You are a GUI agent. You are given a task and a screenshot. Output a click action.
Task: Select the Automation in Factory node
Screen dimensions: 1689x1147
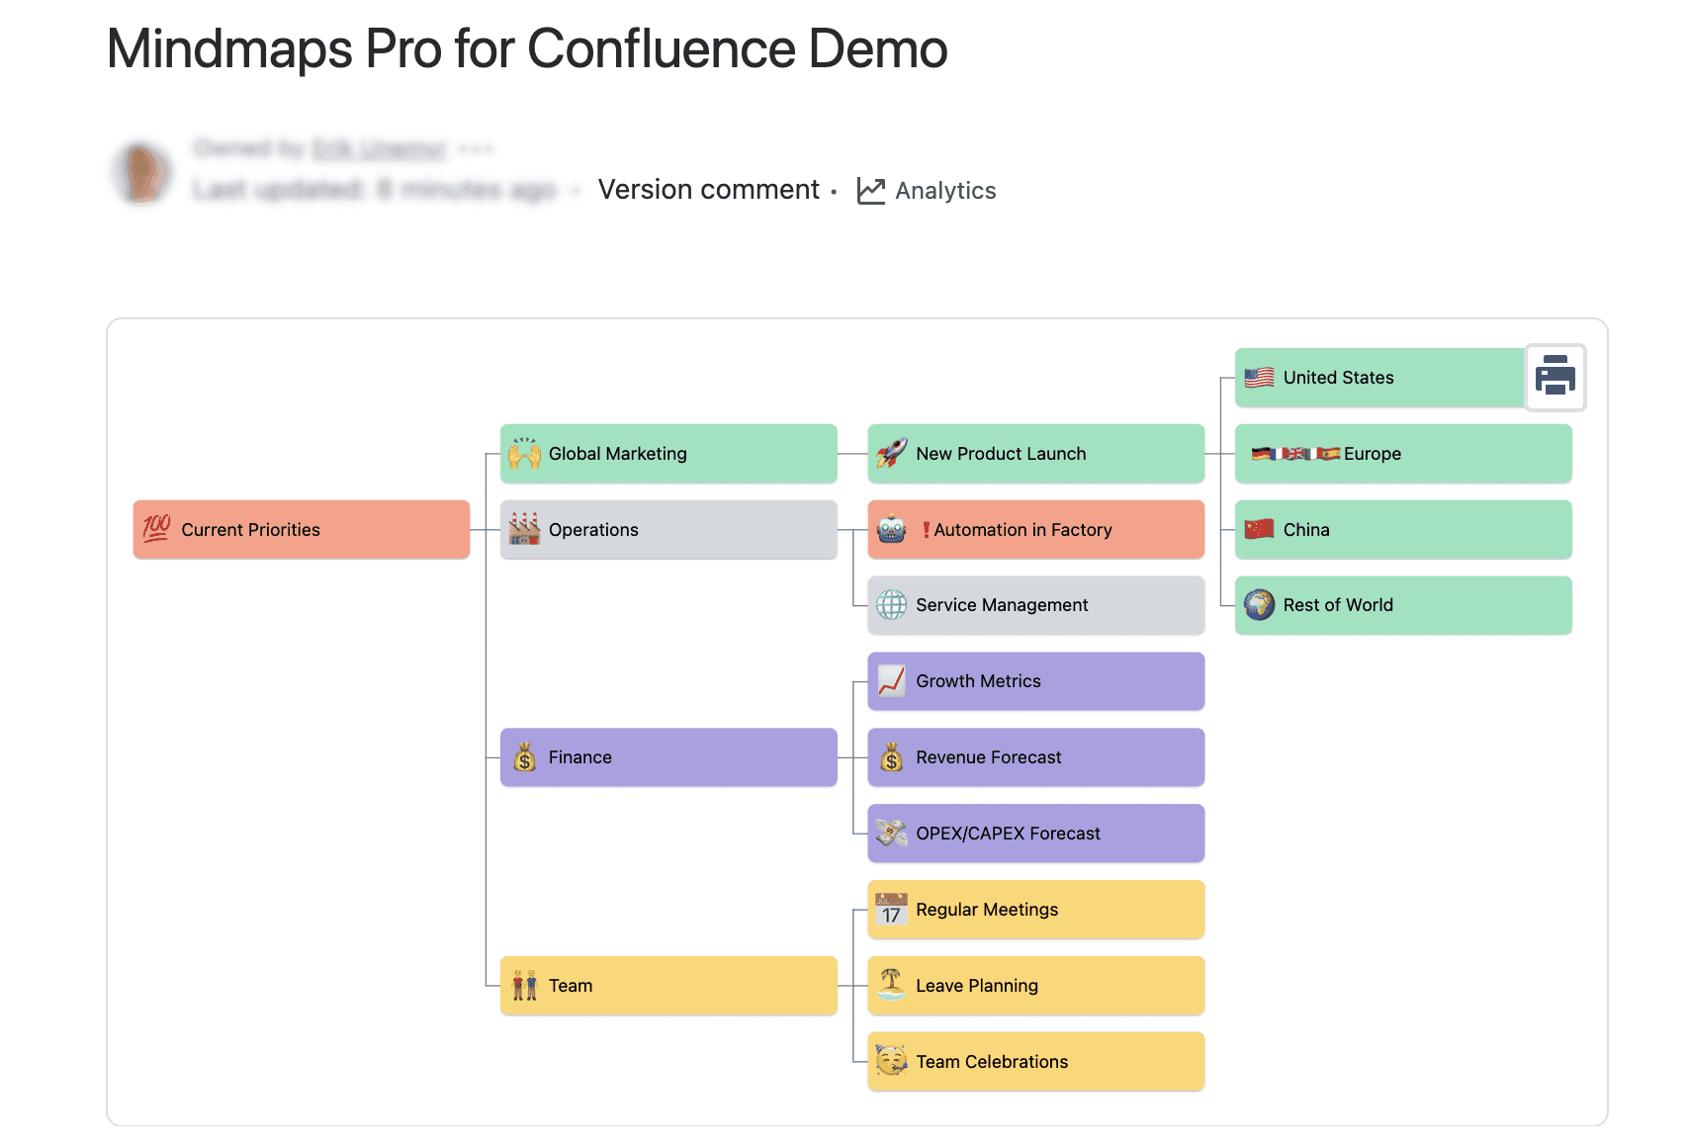pos(1036,529)
